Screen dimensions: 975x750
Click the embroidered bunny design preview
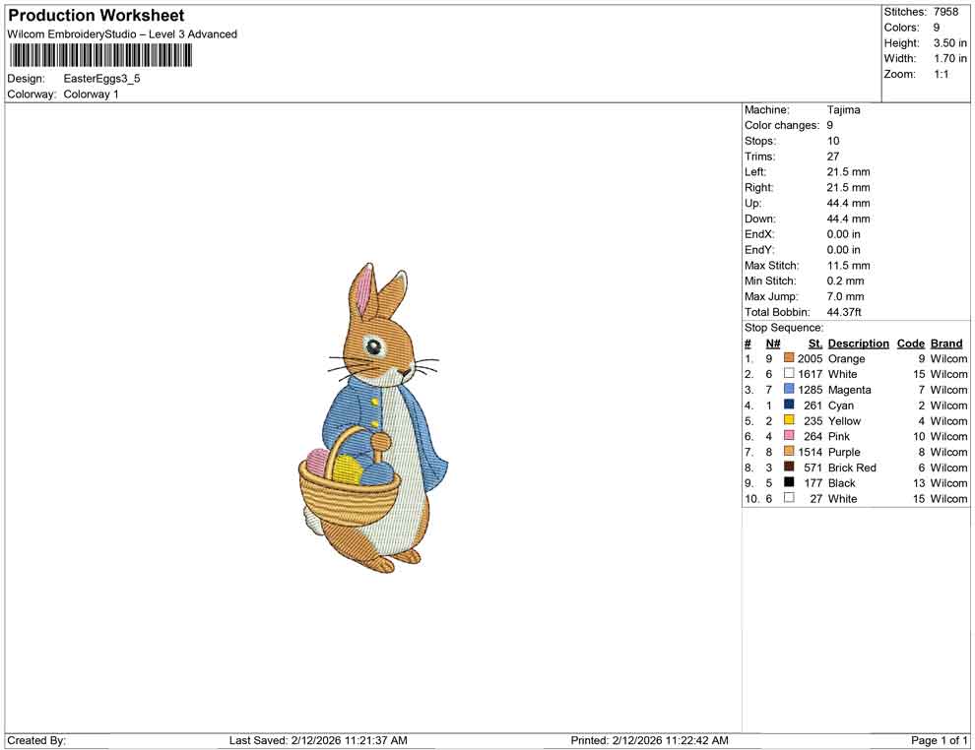(374, 418)
